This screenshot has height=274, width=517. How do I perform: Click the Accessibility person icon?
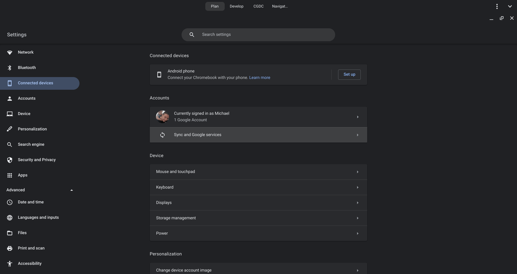pos(10,263)
